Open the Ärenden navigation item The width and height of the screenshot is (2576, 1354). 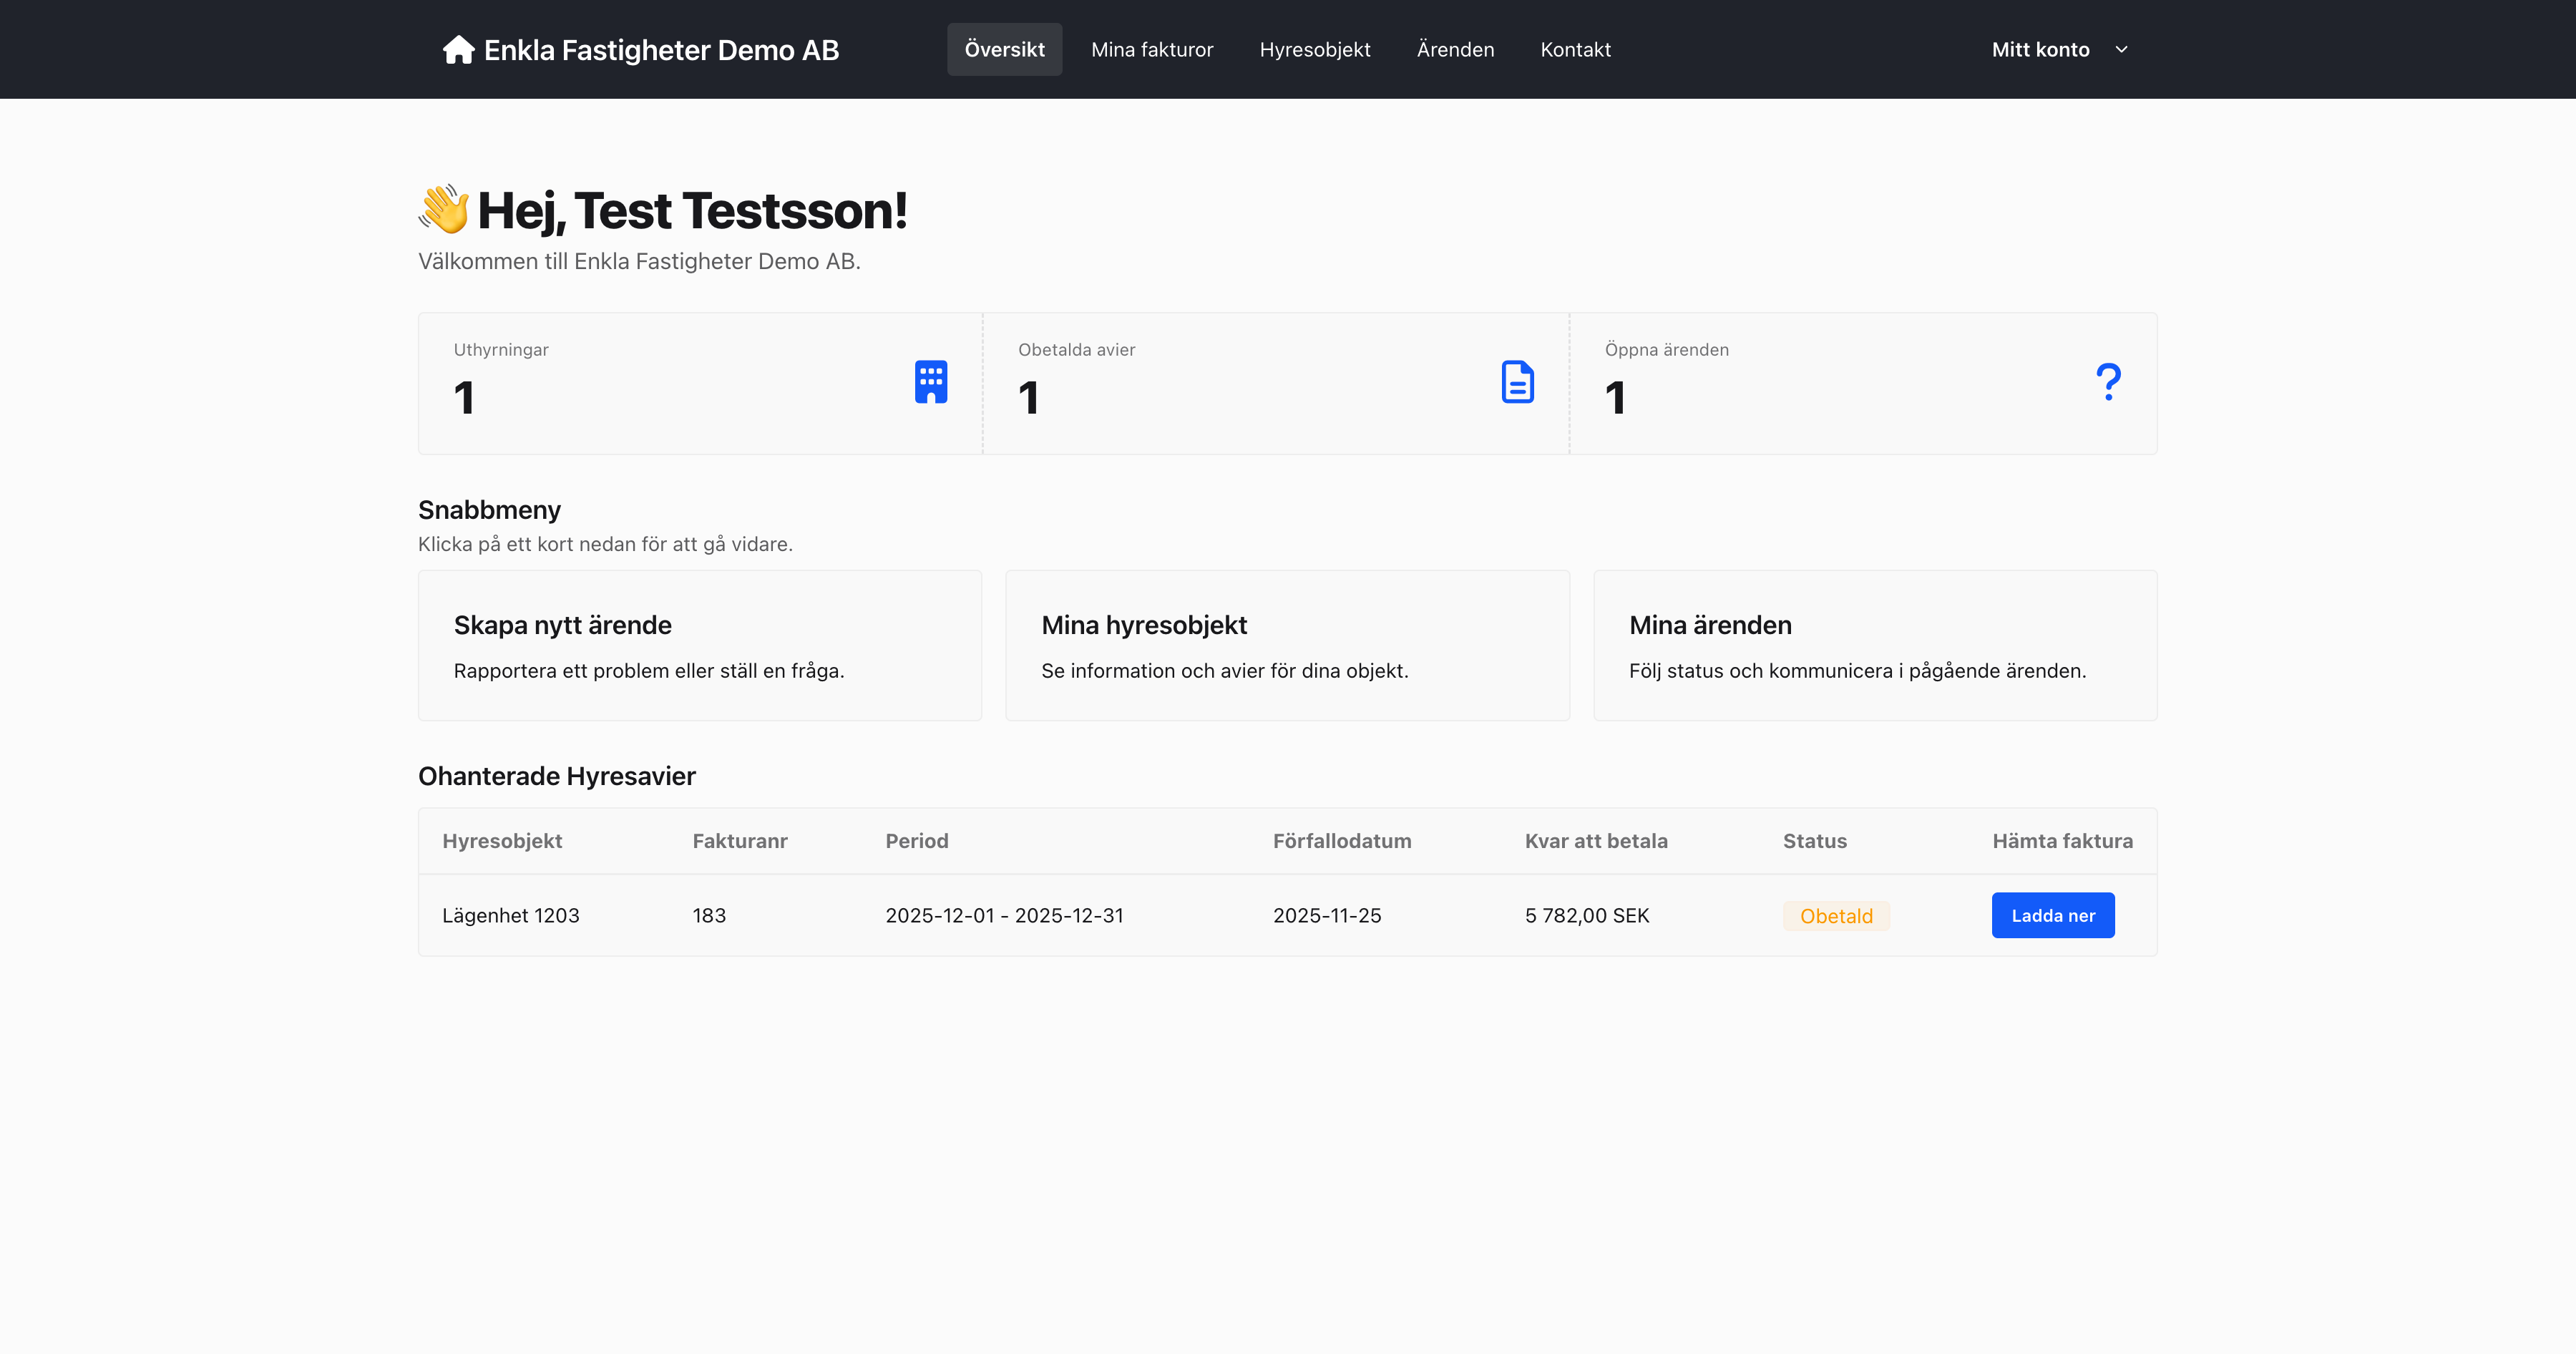(x=1455, y=50)
